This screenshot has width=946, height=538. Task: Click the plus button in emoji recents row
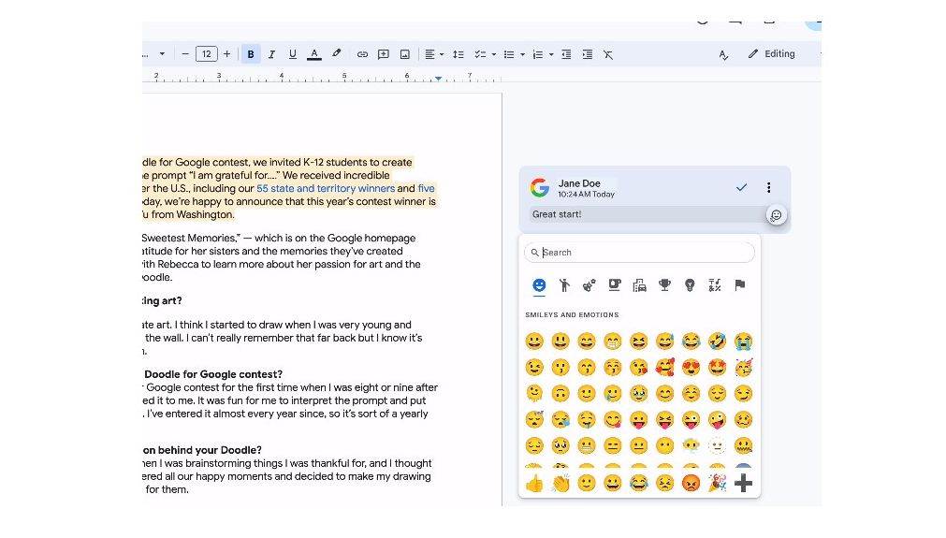tap(743, 483)
